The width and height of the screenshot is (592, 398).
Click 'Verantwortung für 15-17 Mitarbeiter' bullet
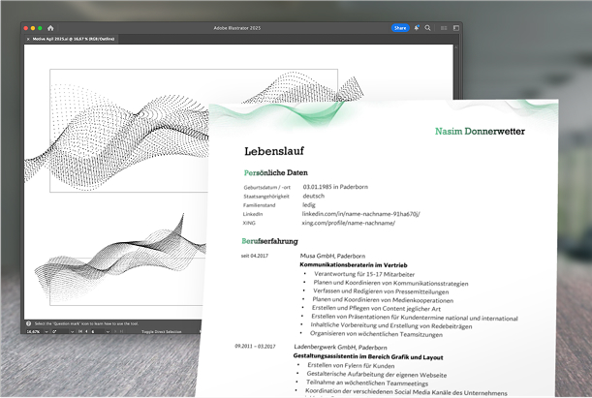point(364,274)
